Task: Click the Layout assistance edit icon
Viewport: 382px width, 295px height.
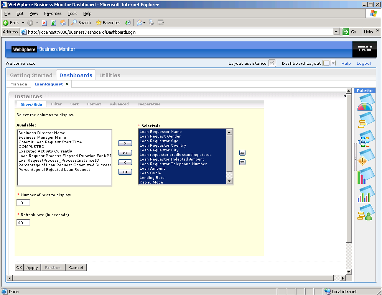Action: point(272,63)
